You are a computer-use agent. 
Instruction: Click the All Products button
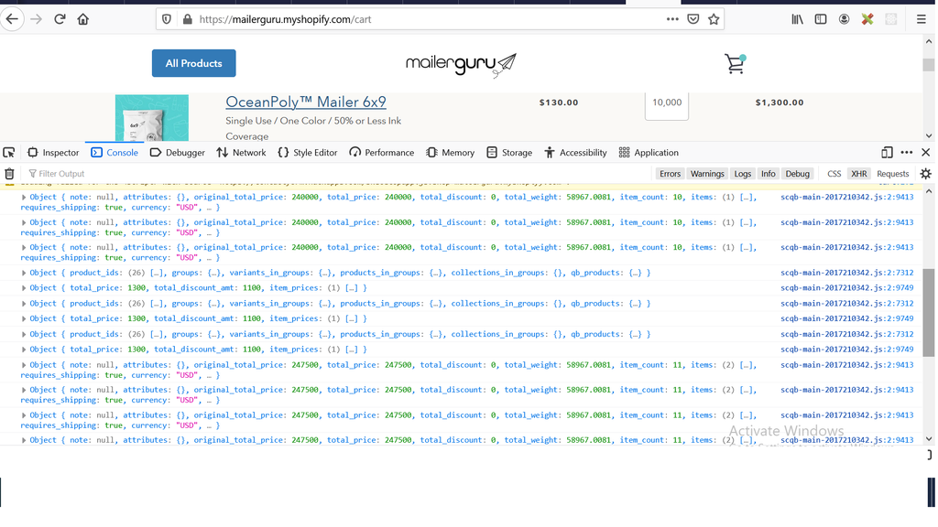pyautogui.click(x=194, y=63)
